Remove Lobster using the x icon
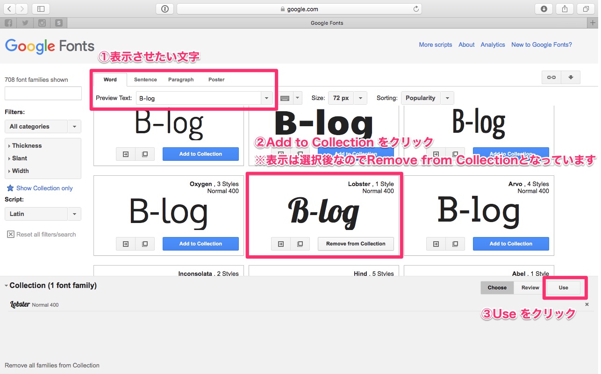This screenshot has height=374, width=601. click(587, 304)
